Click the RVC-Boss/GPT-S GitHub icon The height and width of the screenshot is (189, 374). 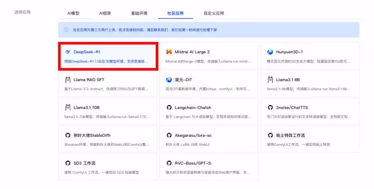[x=169, y=163]
